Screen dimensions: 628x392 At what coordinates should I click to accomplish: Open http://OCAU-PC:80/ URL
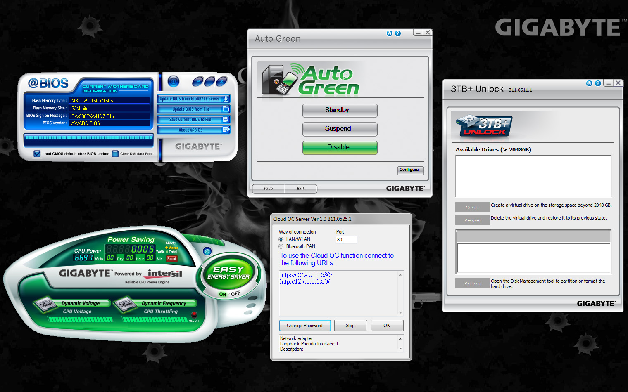tap(306, 275)
